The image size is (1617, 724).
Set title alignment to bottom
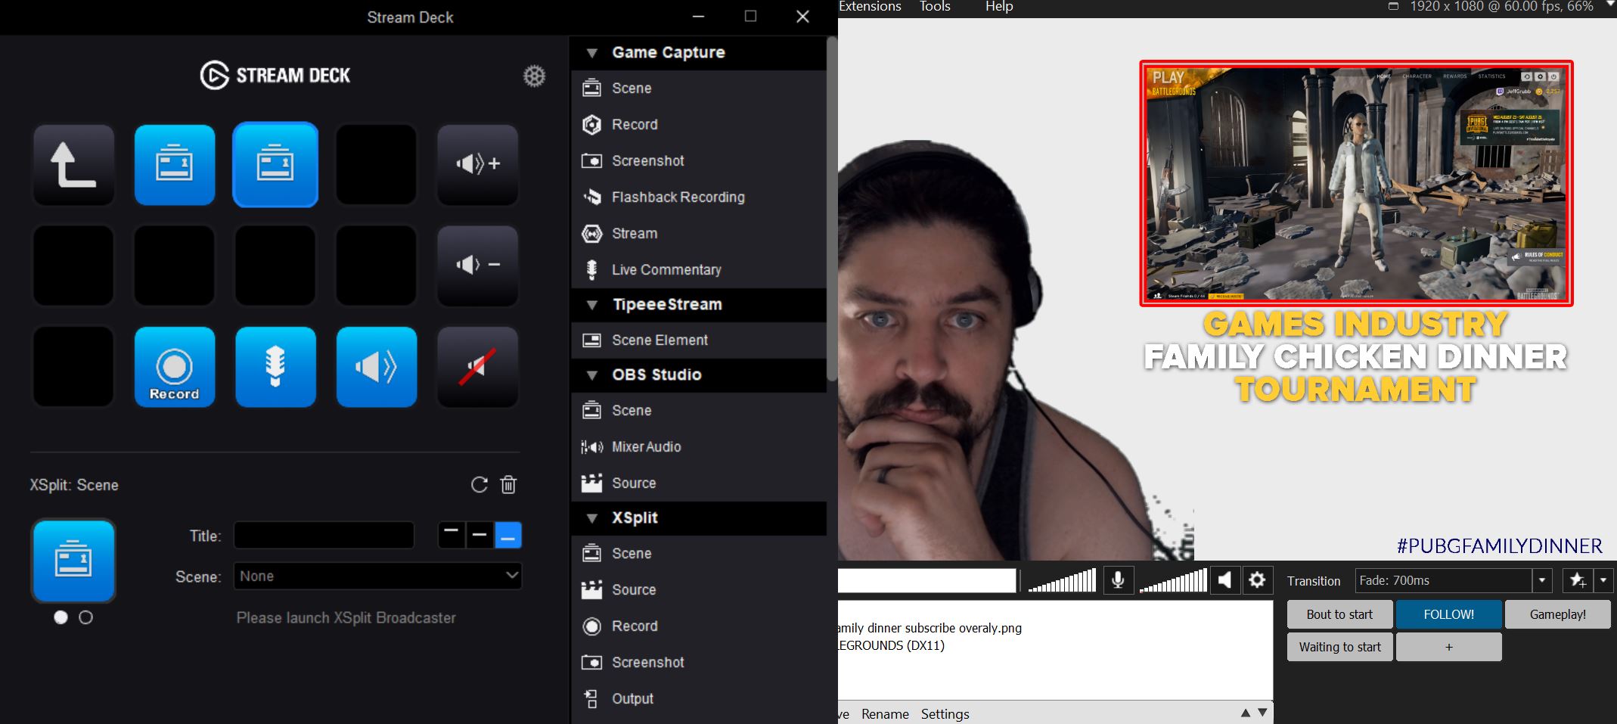(508, 536)
